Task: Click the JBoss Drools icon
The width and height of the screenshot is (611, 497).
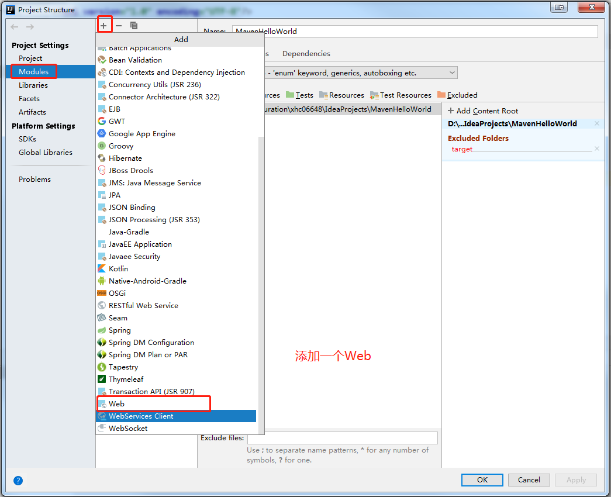Action: (102, 170)
